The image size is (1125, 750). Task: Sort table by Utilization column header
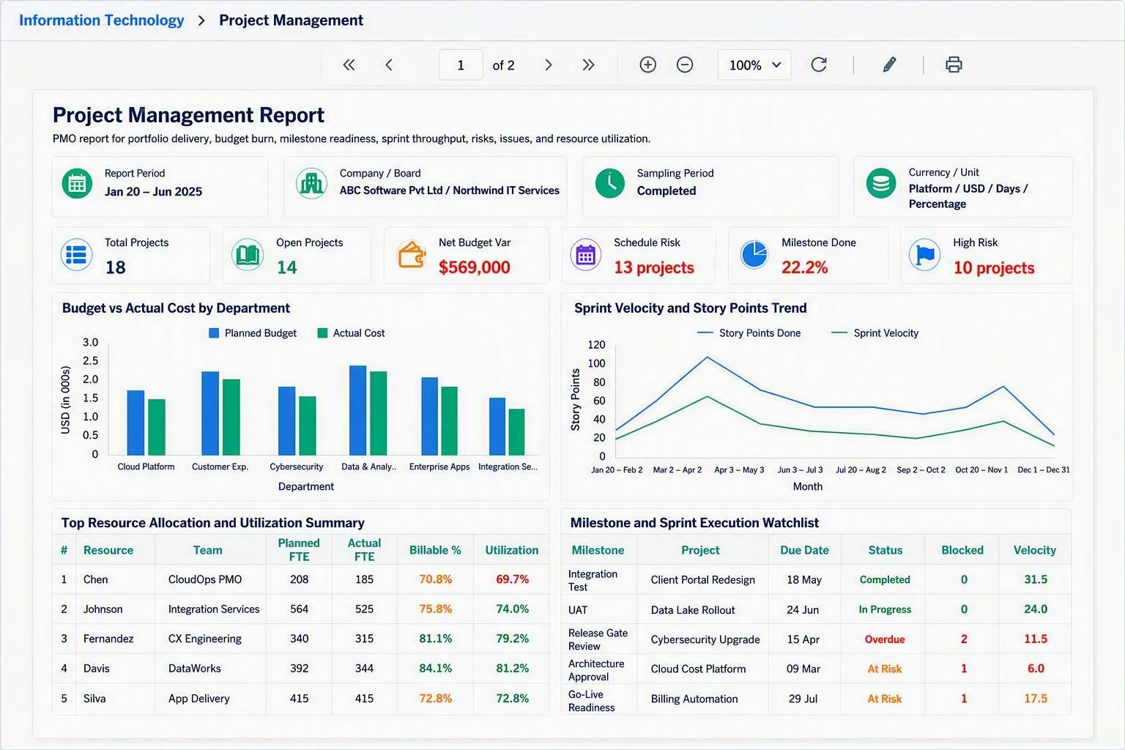point(511,550)
